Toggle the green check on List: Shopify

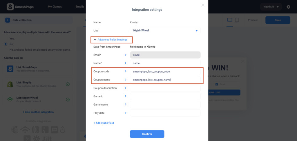pyautogui.click(x=68, y=84)
